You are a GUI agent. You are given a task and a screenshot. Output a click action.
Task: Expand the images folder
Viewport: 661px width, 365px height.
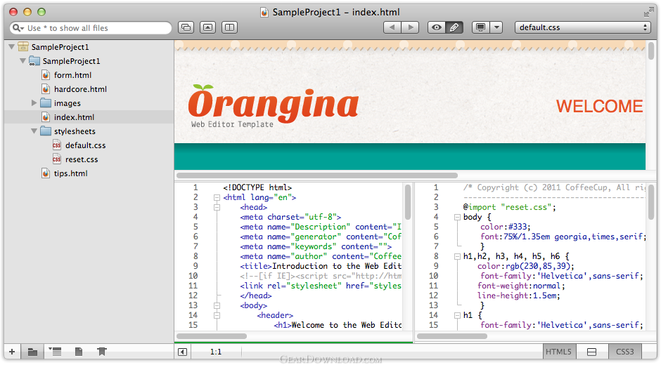pos(34,103)
